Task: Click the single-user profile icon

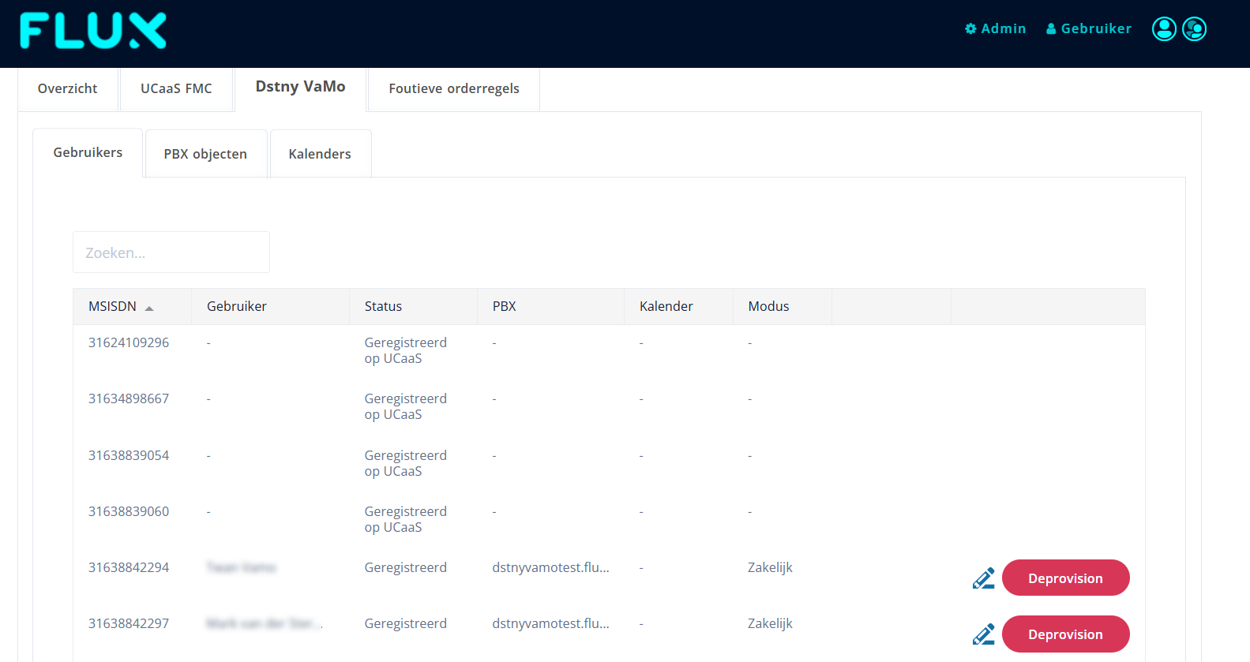Action: pos(1164,29)
